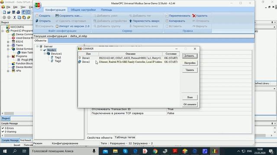Click Paste icon in ISPSoft toolbar
Screen dimensions: 277x155
24,17
